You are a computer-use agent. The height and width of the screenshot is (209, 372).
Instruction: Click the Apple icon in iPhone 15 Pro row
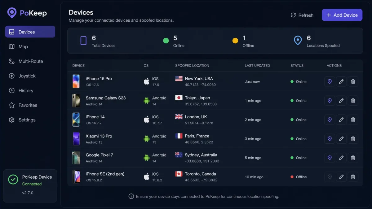coord(146,81)
